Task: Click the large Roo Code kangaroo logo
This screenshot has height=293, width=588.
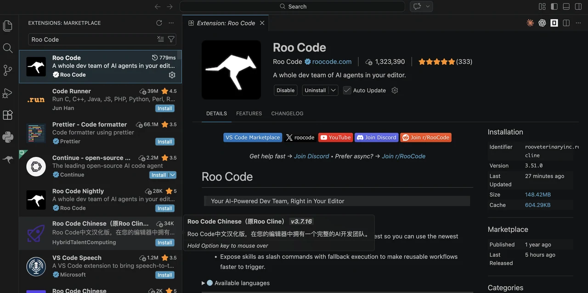Action: coord(232,70)
